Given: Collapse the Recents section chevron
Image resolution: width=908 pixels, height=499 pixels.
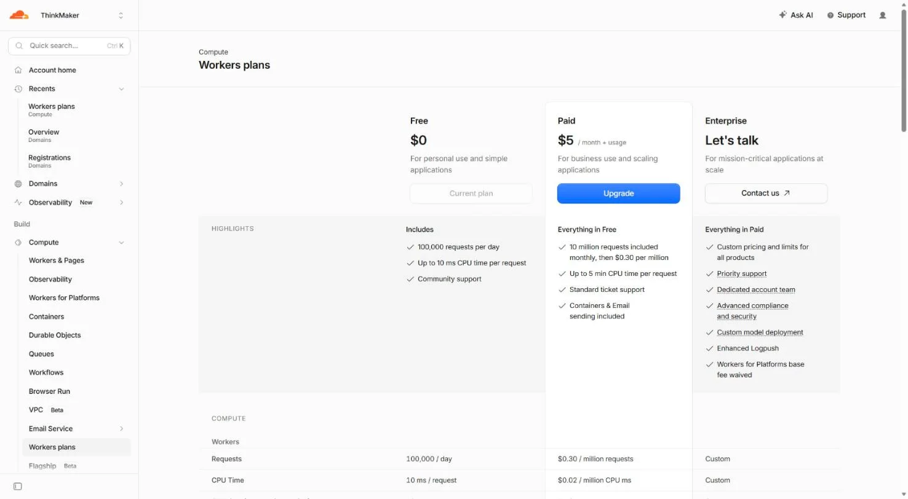Looking at the screenshot, I should coord(121,88).
